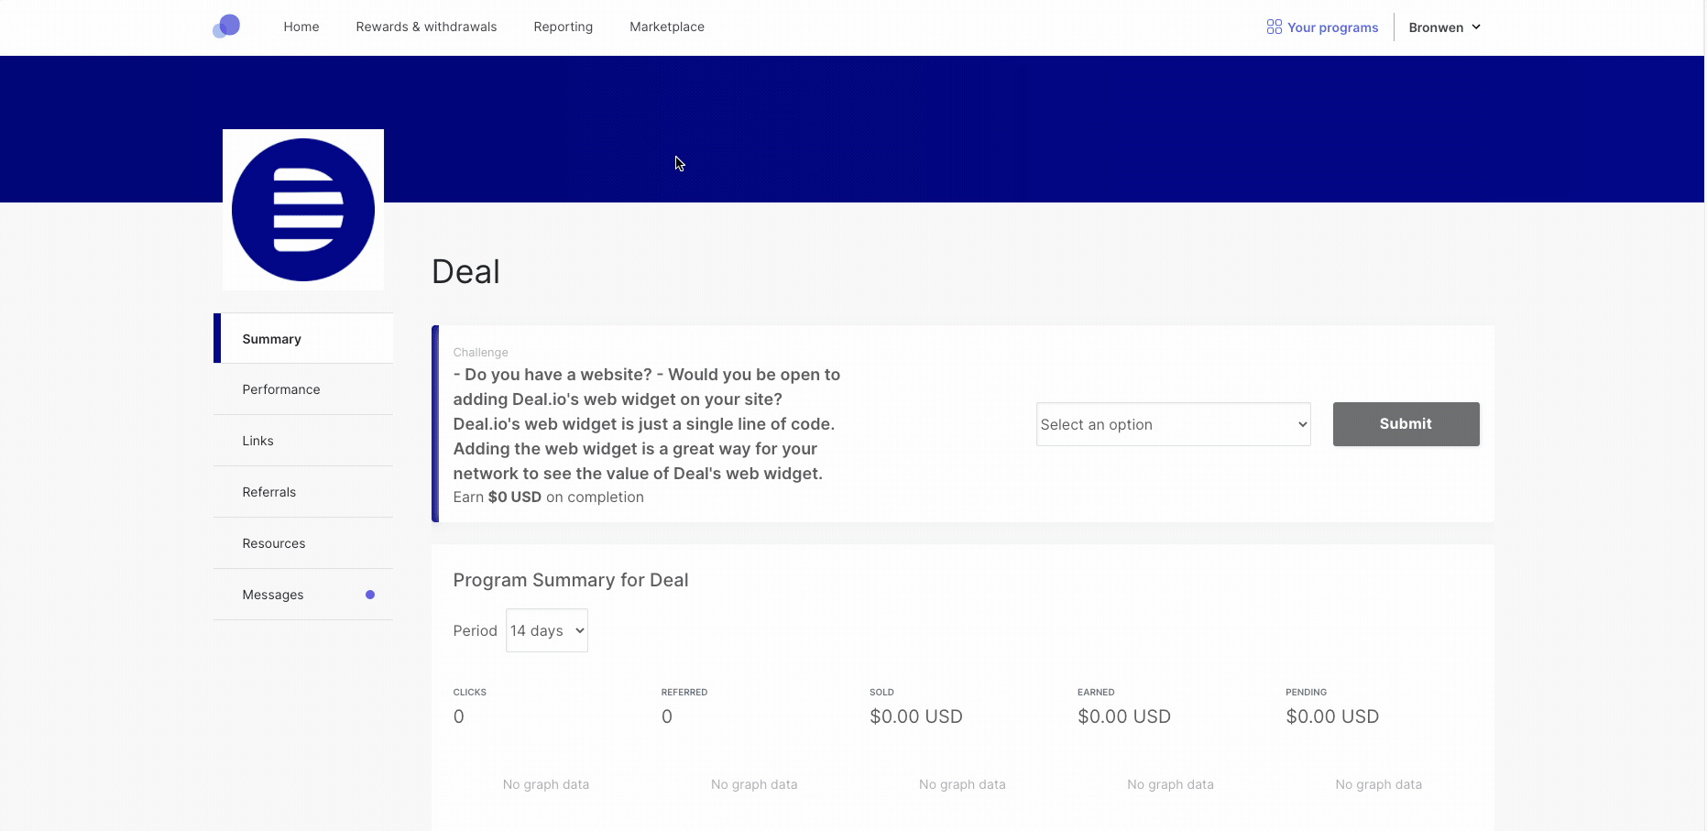Click the Period label
This screenshot has height=831, width=1707.
coord(475,630)
